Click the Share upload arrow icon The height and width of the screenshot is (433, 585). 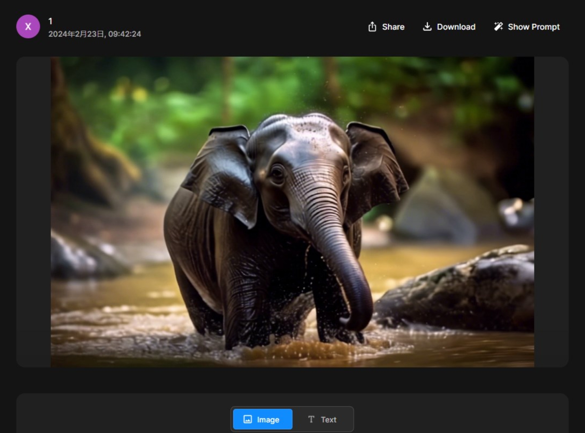click(372, 27)
